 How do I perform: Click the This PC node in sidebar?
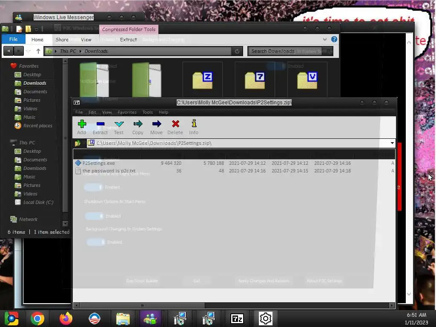click(x=27, y=143)
